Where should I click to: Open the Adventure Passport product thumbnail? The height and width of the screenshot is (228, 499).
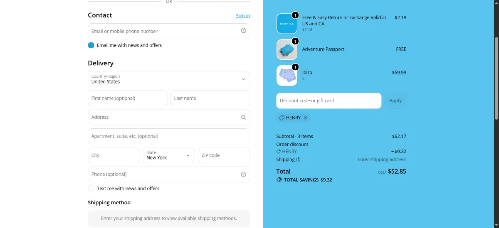coord(287,49)
